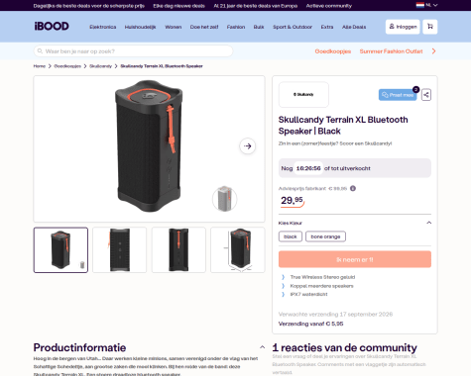Image resolution: width=471 pixels, height=376 pixels.
Task: Click the orange arrow after Summer Fashion Outlet
Action: (x=433, y=51)
